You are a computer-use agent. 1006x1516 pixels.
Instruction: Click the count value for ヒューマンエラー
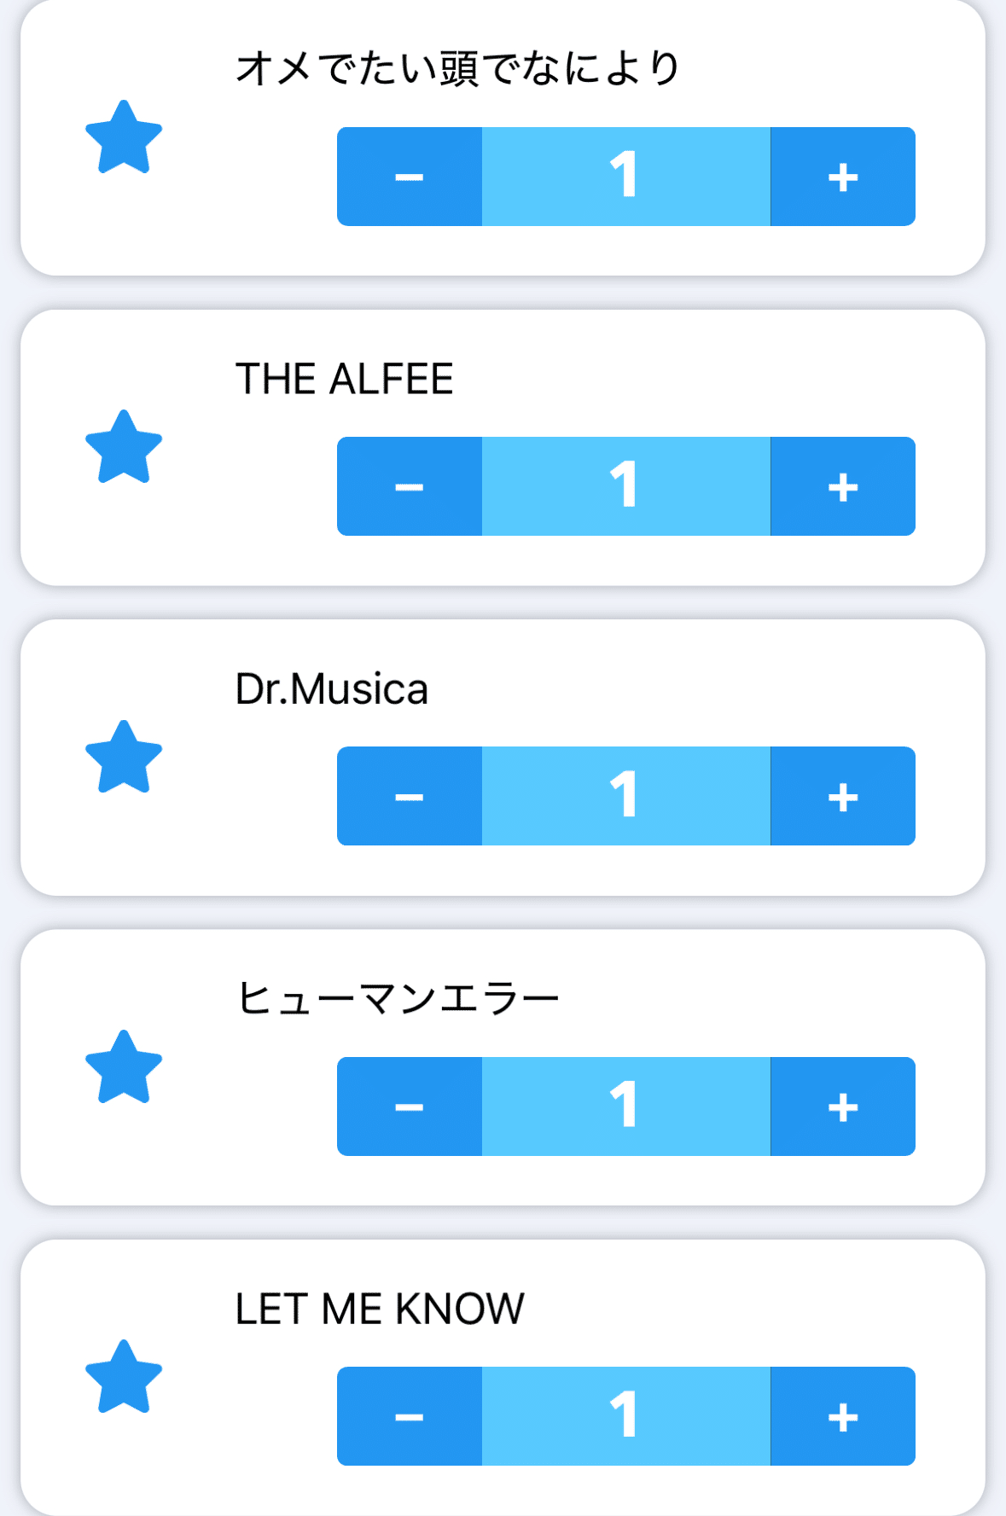point(625,1107)
